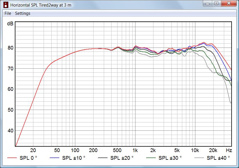The width and height of the screenshot is (239, 168).
Task: Click the 100 label on frequency axis
Action: pos(75,150)
